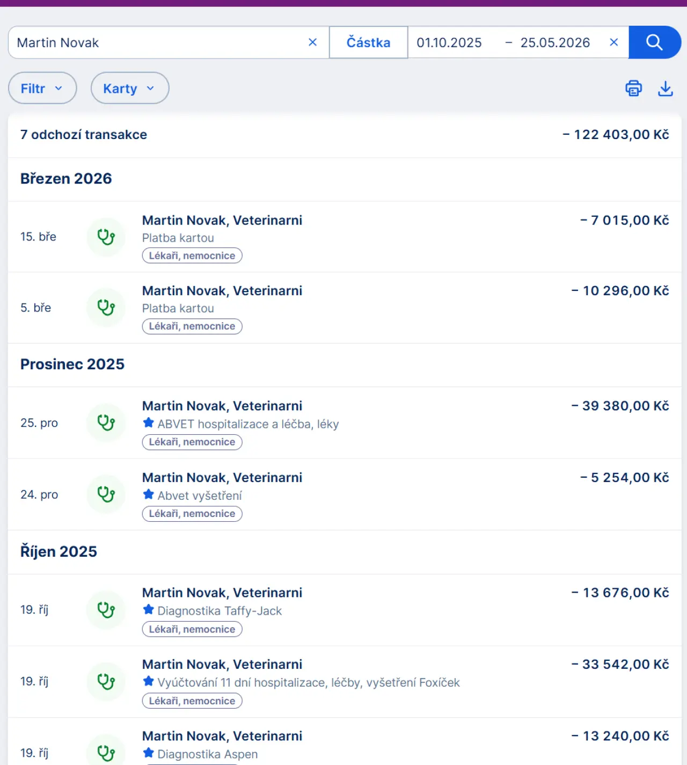The image size is (687, 765).
Task: Click star next to Diagnostika Aspen
Action: 149,753
